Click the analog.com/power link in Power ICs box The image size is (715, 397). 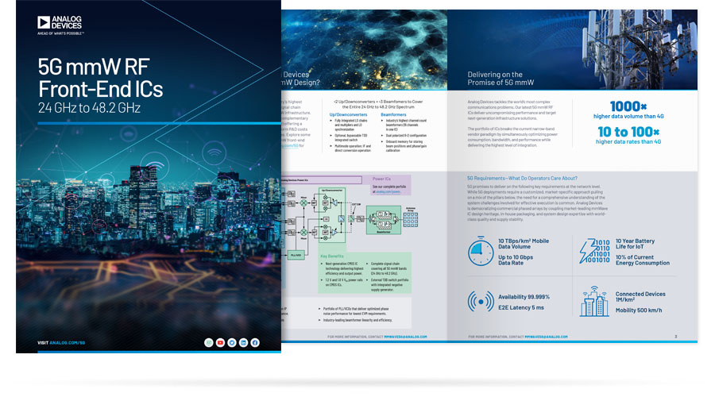[388, 192]
